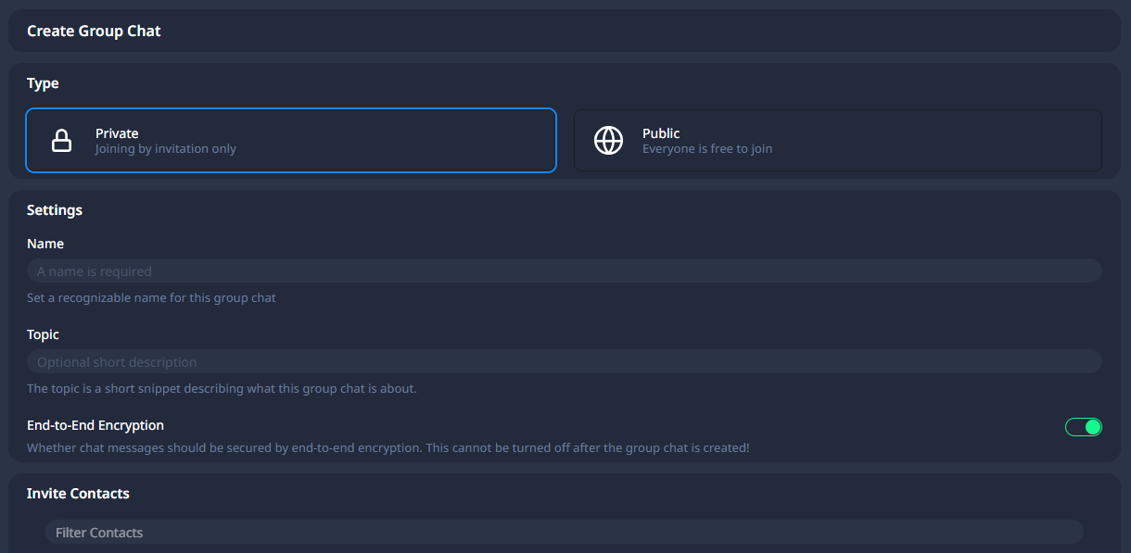1131x553 pixels.
Task: Select the Private group chat type
Action: (x=291, y=141)
